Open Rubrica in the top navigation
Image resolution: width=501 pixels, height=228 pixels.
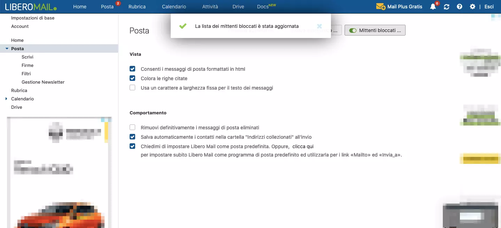tap(137, 7)
